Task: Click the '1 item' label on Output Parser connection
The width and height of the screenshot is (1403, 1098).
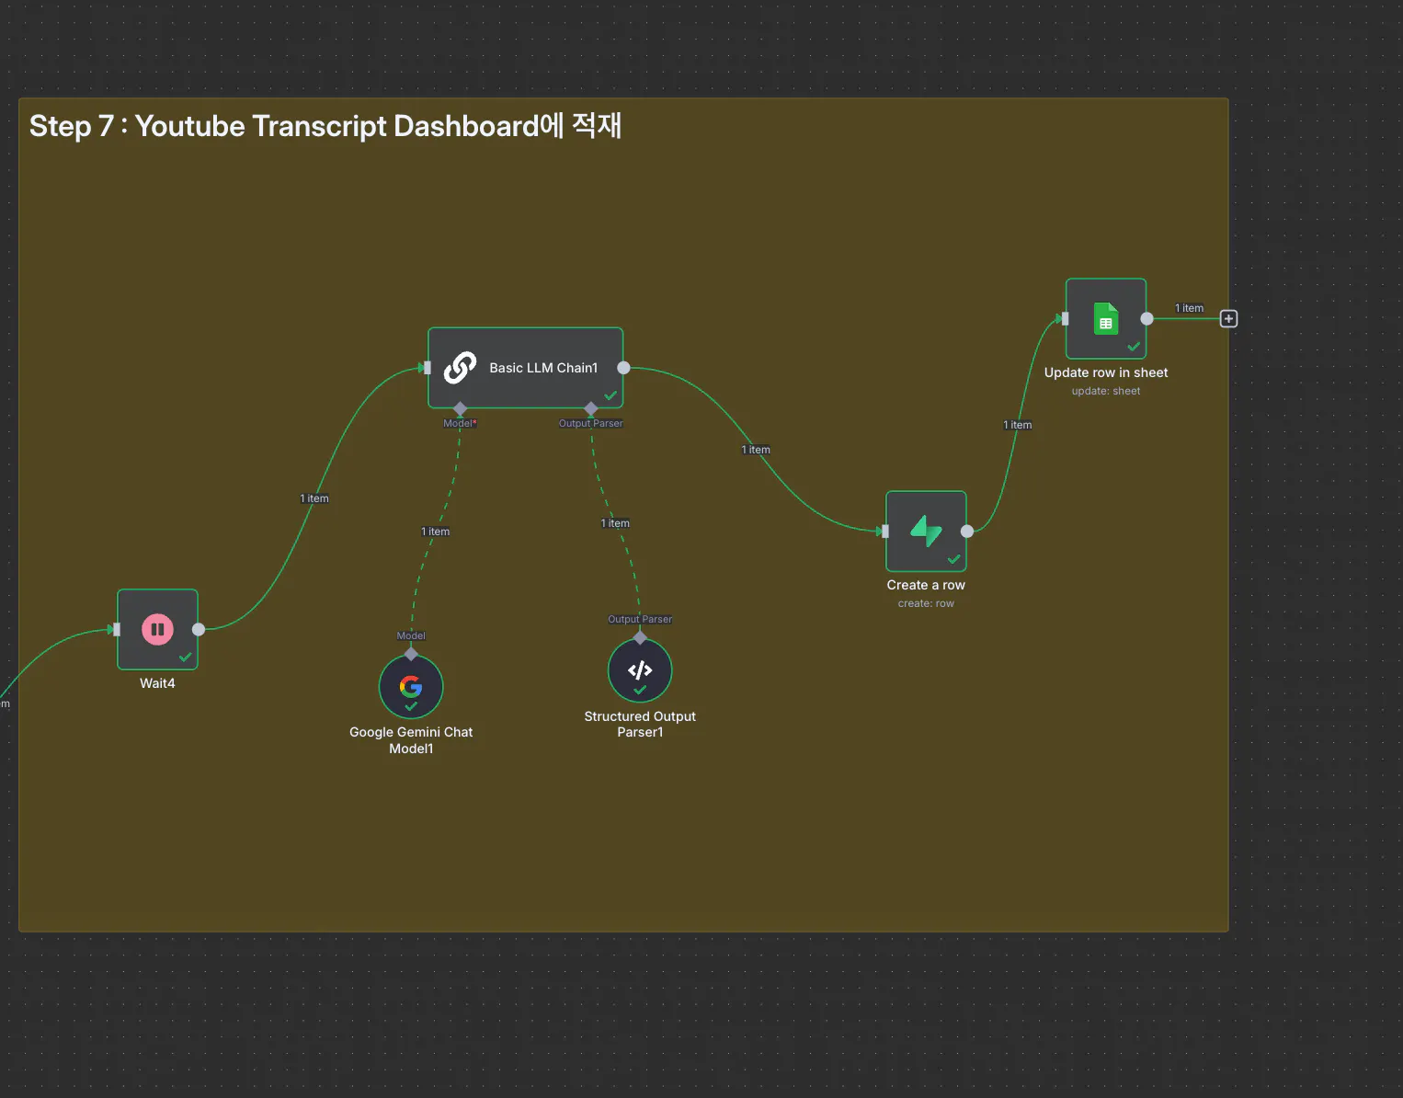Action: coord(616,523)
